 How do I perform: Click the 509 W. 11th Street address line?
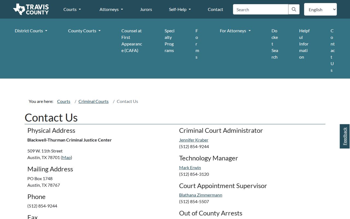(x=45, y=151)
